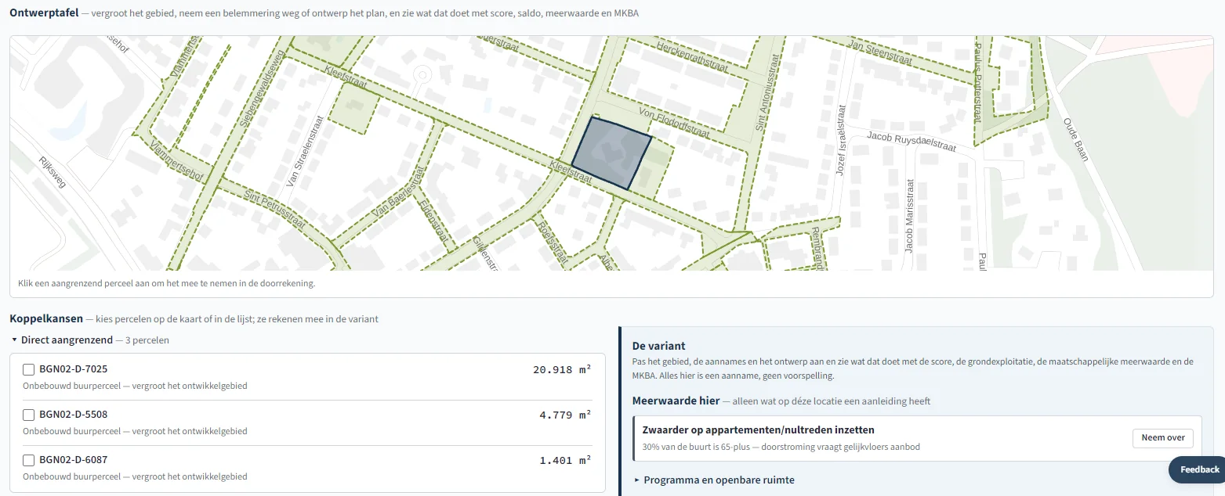
Task: Click Zwaarder op appartementen/nultreden inzetten title
Action: coord(758,430)
